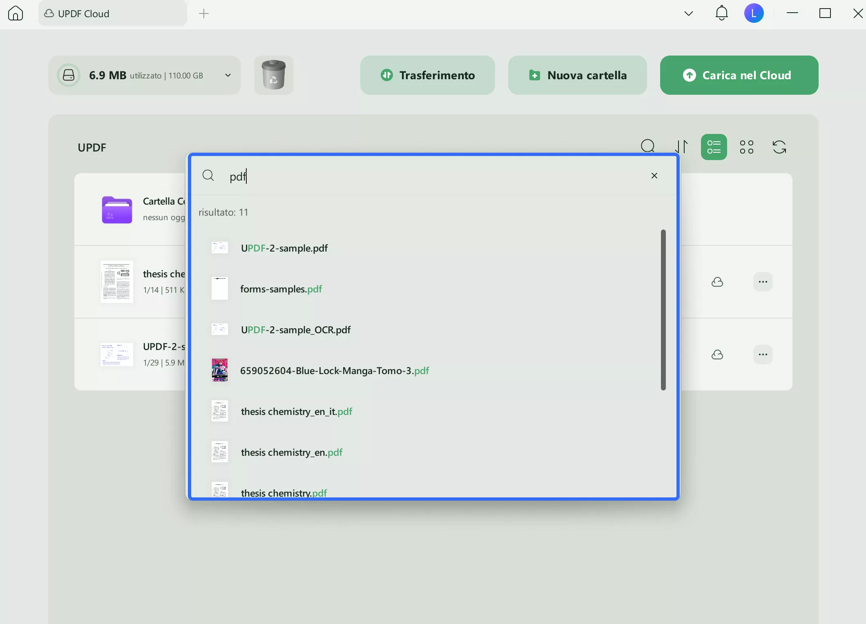Click the home icon in title bar
Screen dimensions: 866x624
(x=16, y=13)
